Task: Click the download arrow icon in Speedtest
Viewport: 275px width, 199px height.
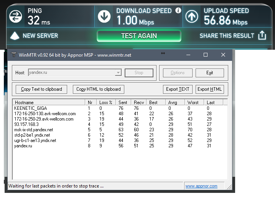Action: pyautogui.click(x=104, y=16)
